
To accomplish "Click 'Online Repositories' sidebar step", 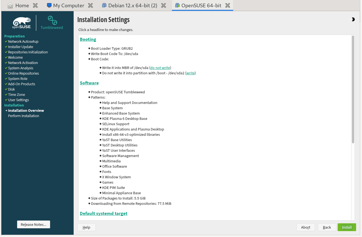I will (x=24, y=74).
